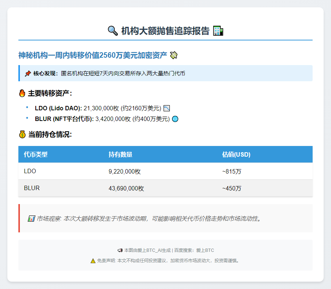This screenshot has height=289, width=331.
Task: Click the footer text 百度搜索：爱上BTC
Action: click(194, 250)
